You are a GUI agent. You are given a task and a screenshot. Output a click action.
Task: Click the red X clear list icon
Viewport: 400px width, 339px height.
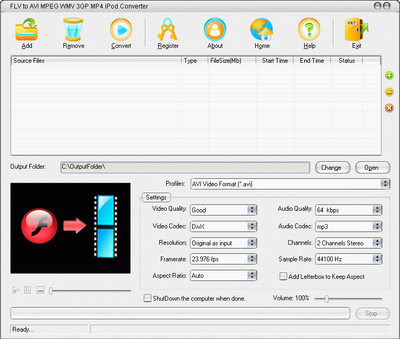(x=389, y=109)
